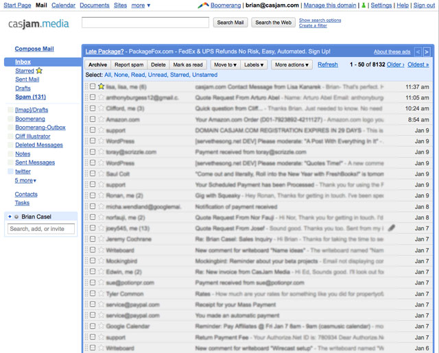This screenshot has height=353, width=439.
Task: Expand Brian Casel chat options
Action: (x=10, y=217)
